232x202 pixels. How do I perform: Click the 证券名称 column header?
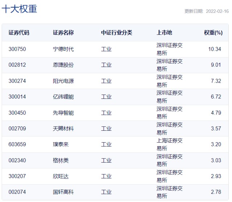point(63,33)
